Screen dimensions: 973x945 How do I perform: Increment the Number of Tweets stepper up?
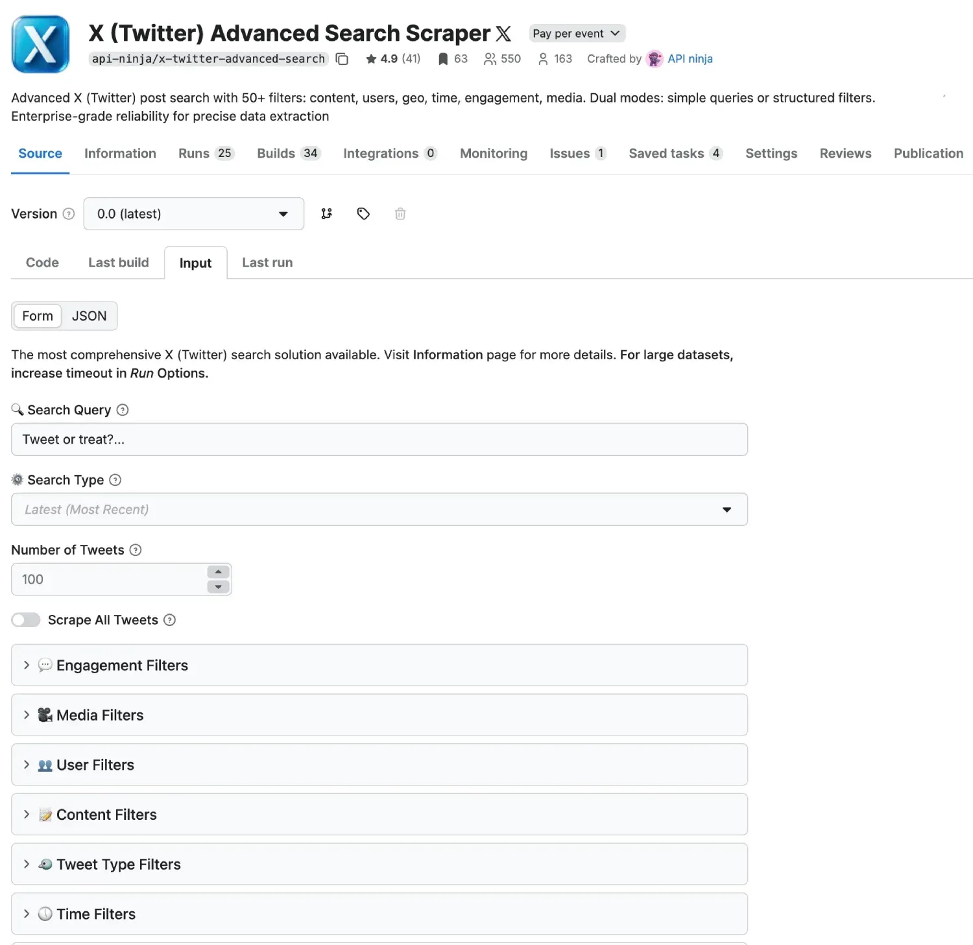218,571
